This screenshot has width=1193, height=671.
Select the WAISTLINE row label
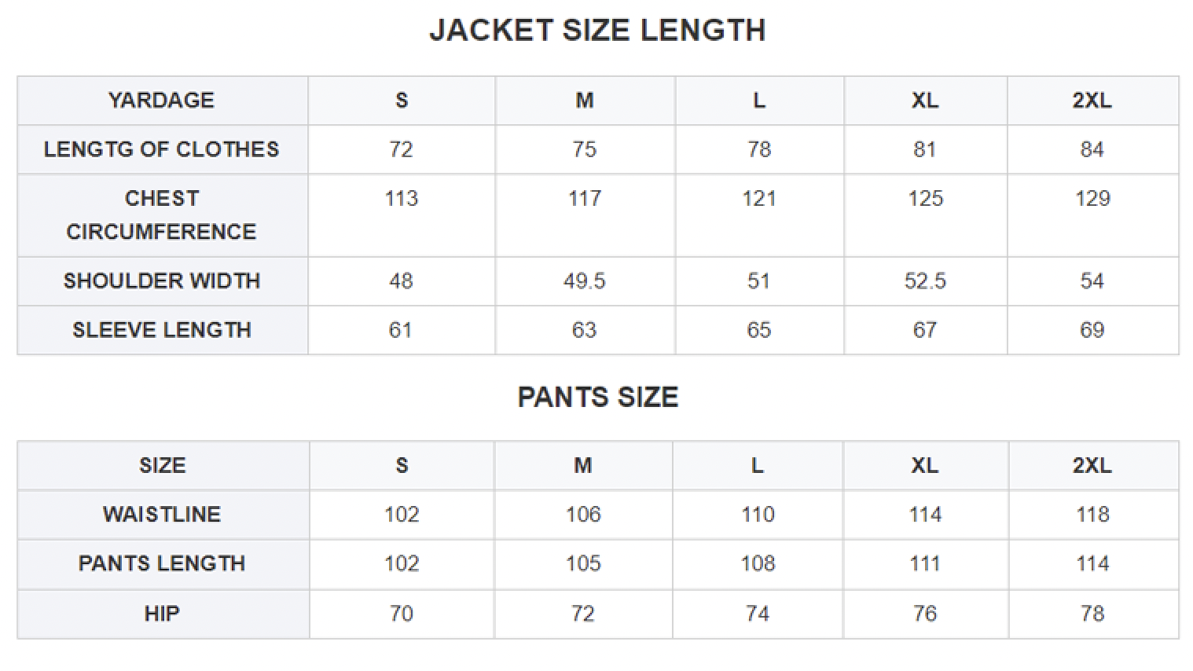click(x=162, y=515)
